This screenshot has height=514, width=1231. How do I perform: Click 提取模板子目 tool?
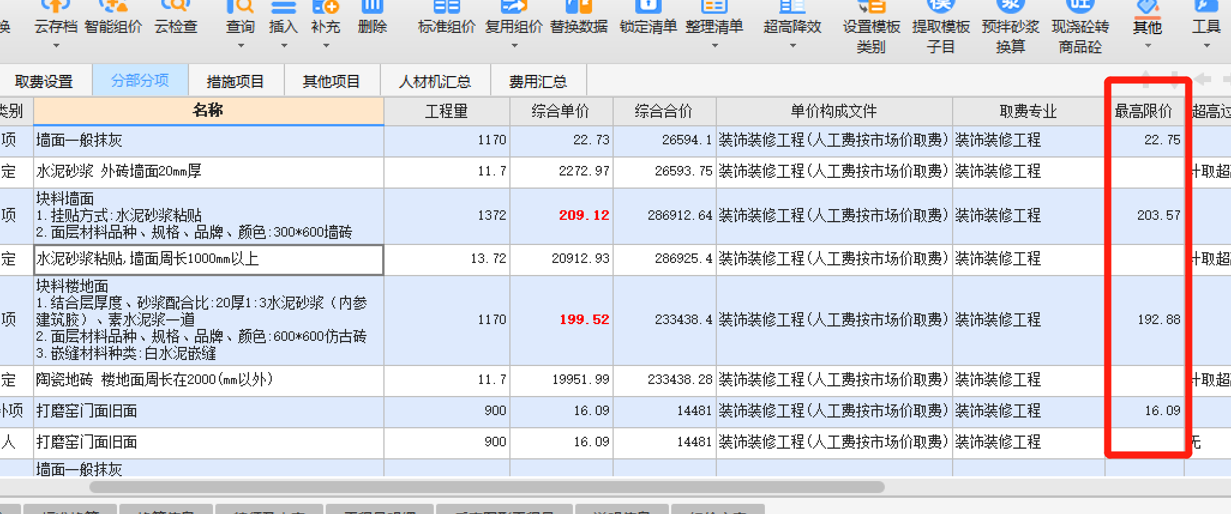(x=941, y=27)
